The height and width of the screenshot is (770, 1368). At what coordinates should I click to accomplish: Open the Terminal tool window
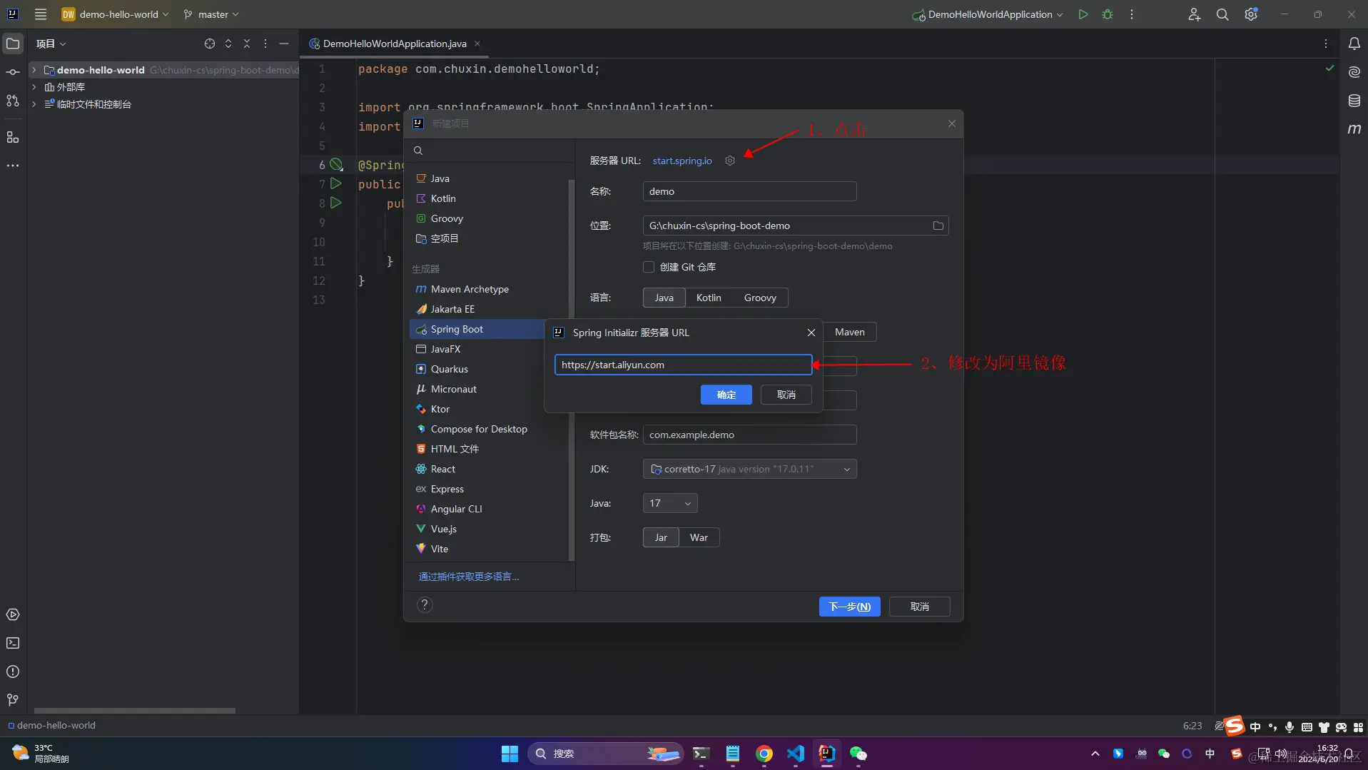(13, 643)
